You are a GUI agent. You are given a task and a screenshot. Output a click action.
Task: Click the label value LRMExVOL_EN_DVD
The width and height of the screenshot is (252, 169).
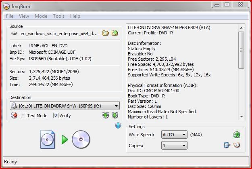tap(48, 46)
